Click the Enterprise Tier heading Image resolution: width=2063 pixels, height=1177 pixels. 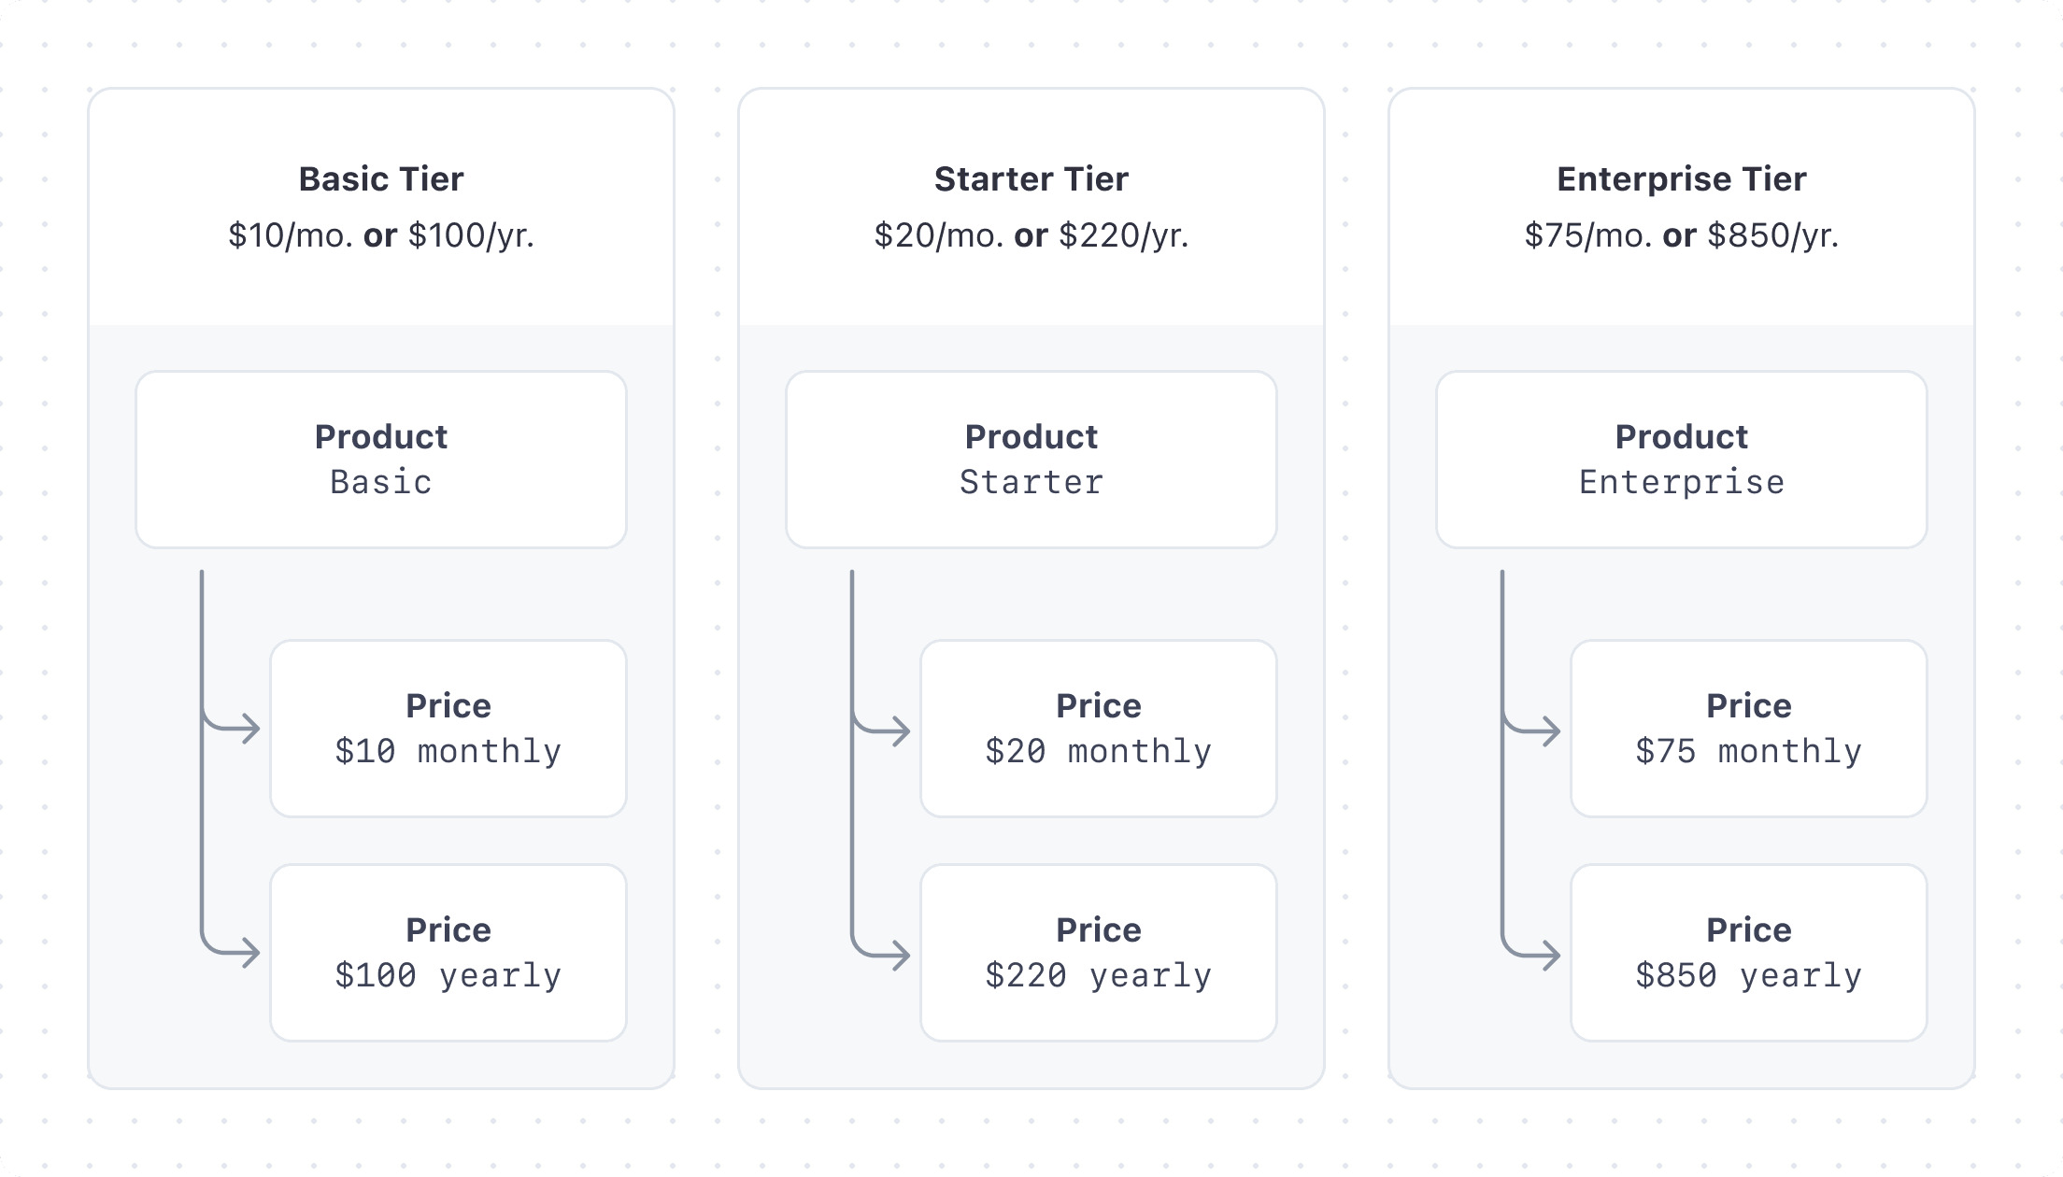click(x=1682, y=178)
